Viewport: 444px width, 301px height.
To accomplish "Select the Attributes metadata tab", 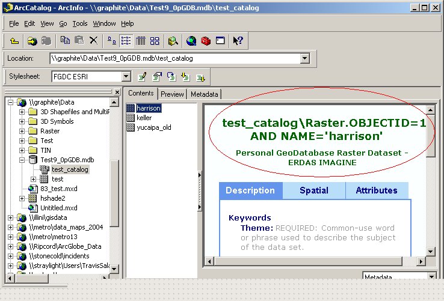I will [377, 190].
